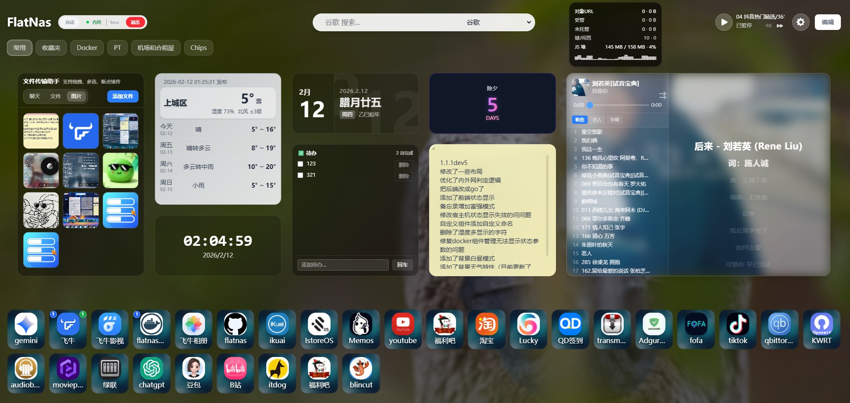This screenshot has height=403, width=850.
Task: Show the 艺人 list in music player
Action: (597, 119)
